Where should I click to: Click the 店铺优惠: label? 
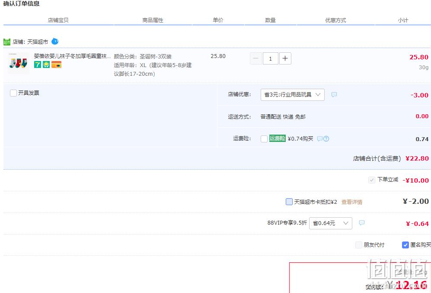[x=239, y=94]
